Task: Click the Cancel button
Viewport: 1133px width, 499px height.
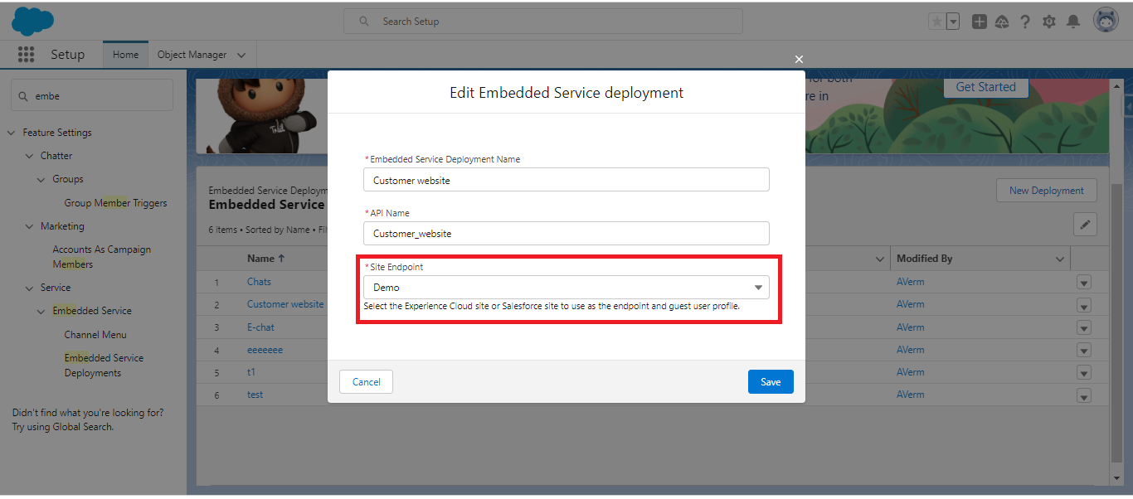Action: [x=366, y=382]
